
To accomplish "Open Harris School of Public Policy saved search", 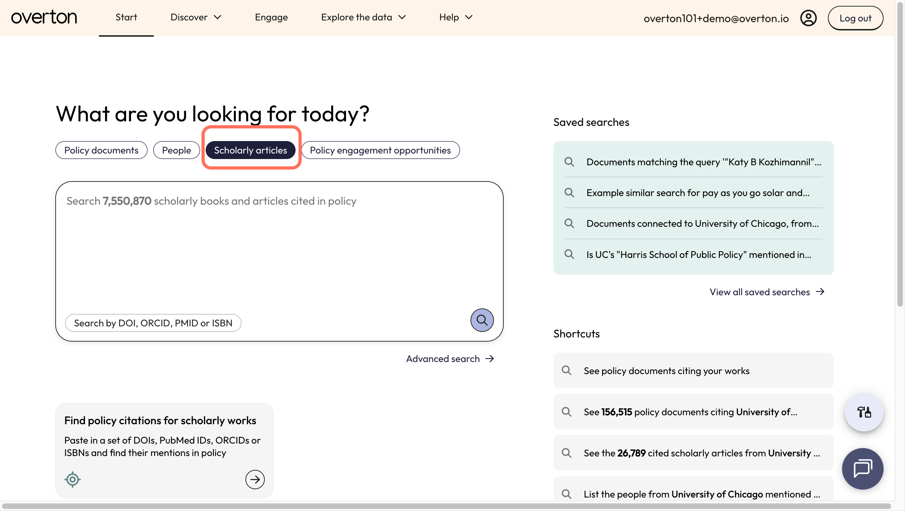I will (693, 254).
